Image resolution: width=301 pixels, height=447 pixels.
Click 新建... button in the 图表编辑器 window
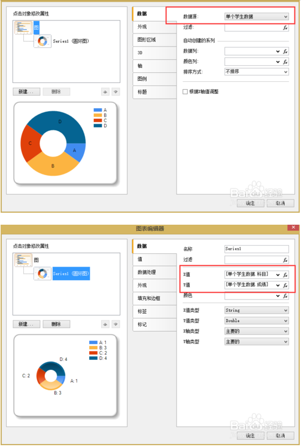pos(26,324)
